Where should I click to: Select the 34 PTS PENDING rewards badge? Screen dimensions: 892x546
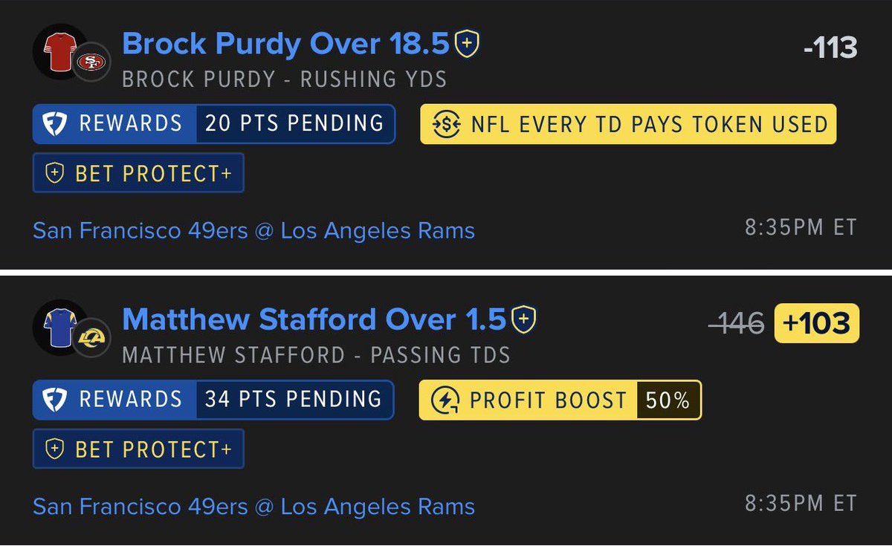[x=294, y=399]
